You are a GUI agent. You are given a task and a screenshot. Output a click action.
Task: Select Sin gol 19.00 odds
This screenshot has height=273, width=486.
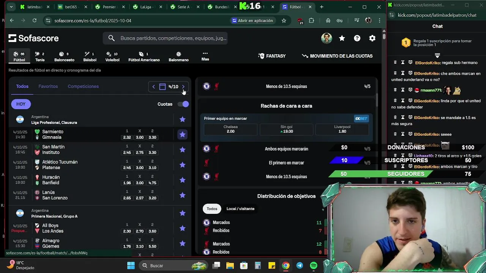pos(286,129)
